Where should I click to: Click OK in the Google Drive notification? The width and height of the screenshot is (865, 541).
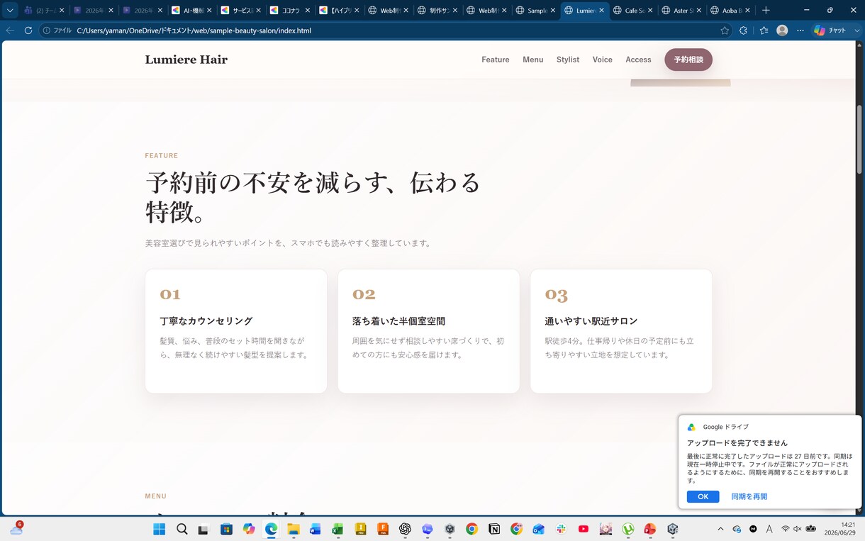pos(703,496)
